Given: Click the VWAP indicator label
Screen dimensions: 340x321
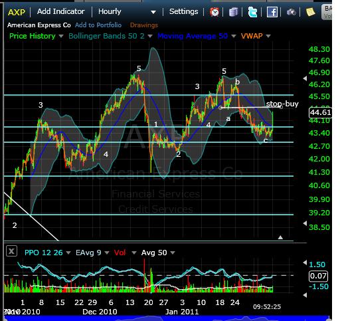Looking at the screenshot, I should 252,36.
